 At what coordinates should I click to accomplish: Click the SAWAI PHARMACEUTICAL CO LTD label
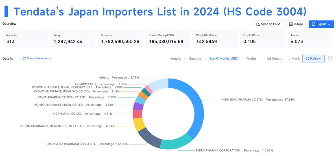tap(77, 97)
